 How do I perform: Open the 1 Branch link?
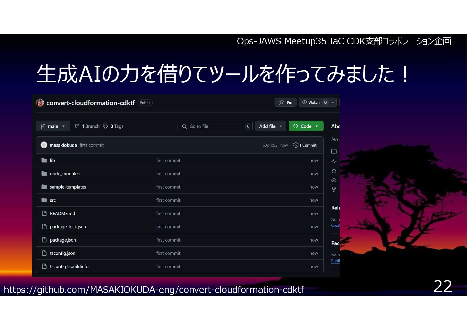pos(87,126)
